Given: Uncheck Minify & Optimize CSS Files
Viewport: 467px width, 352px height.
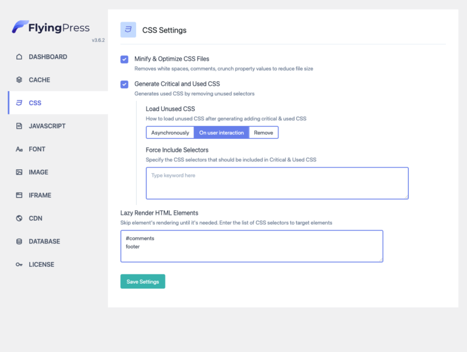Looking at the screenshot, I should click(124, 58).
